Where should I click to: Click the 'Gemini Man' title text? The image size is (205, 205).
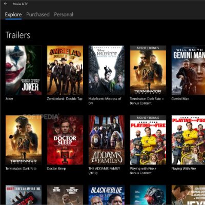click(180, 99)
